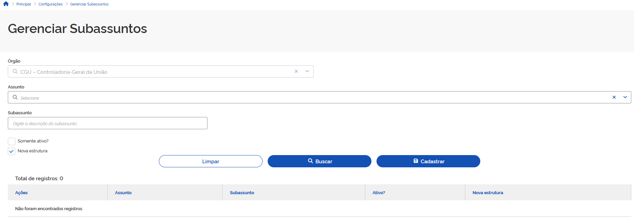Screen dimensions: 634x218
Task: Clear the Assunto field with X icon
Action: click(614, 97)
